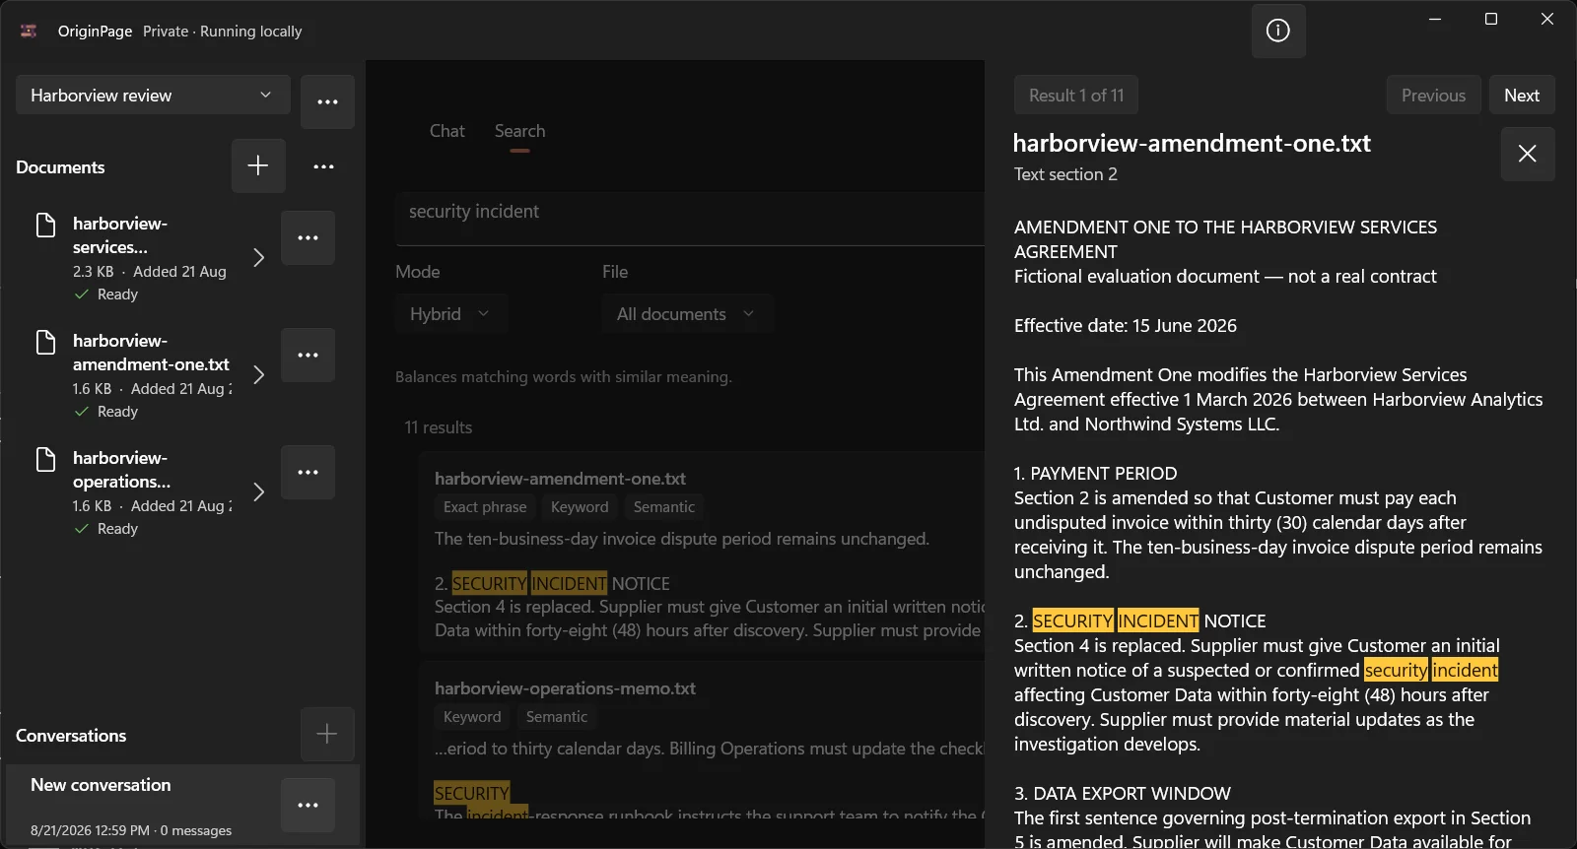Click '11 results' count text
1577x849 pixels.
[439, 427]
